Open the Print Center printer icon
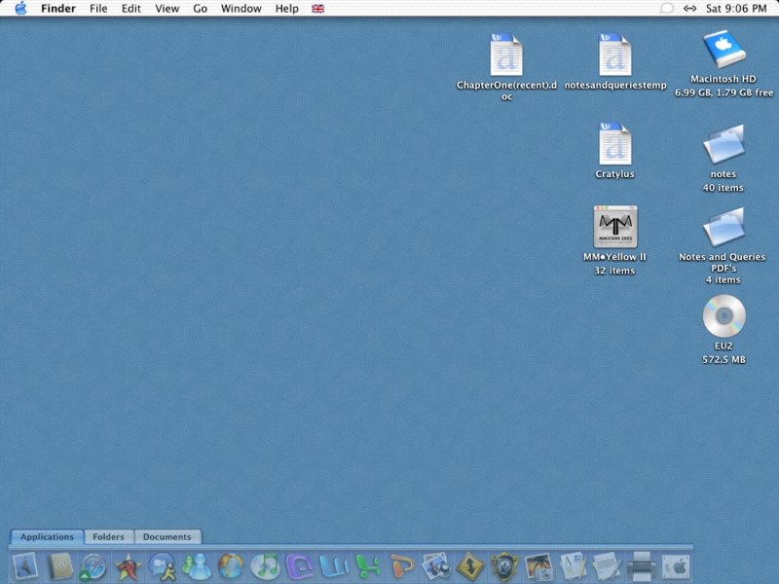779x584 pixels. pyautogui.click(x=641, y=566)
